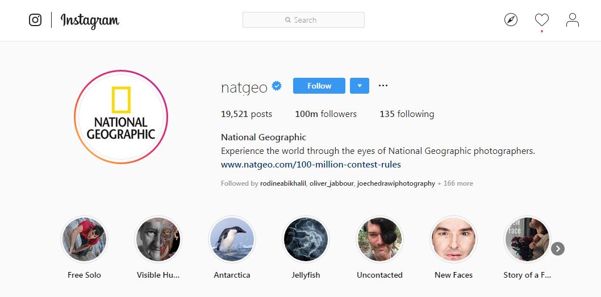This screenshot has width=601, height=297.
Task: Click the 19,521 posts count
Action: tap(247, 114)
